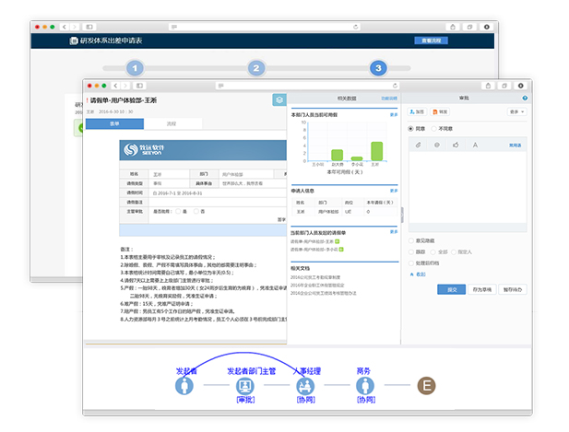This screenshot has height=432, width=569.
Task: Click the blue layers icon beside the form title
Action: (279, 99)
